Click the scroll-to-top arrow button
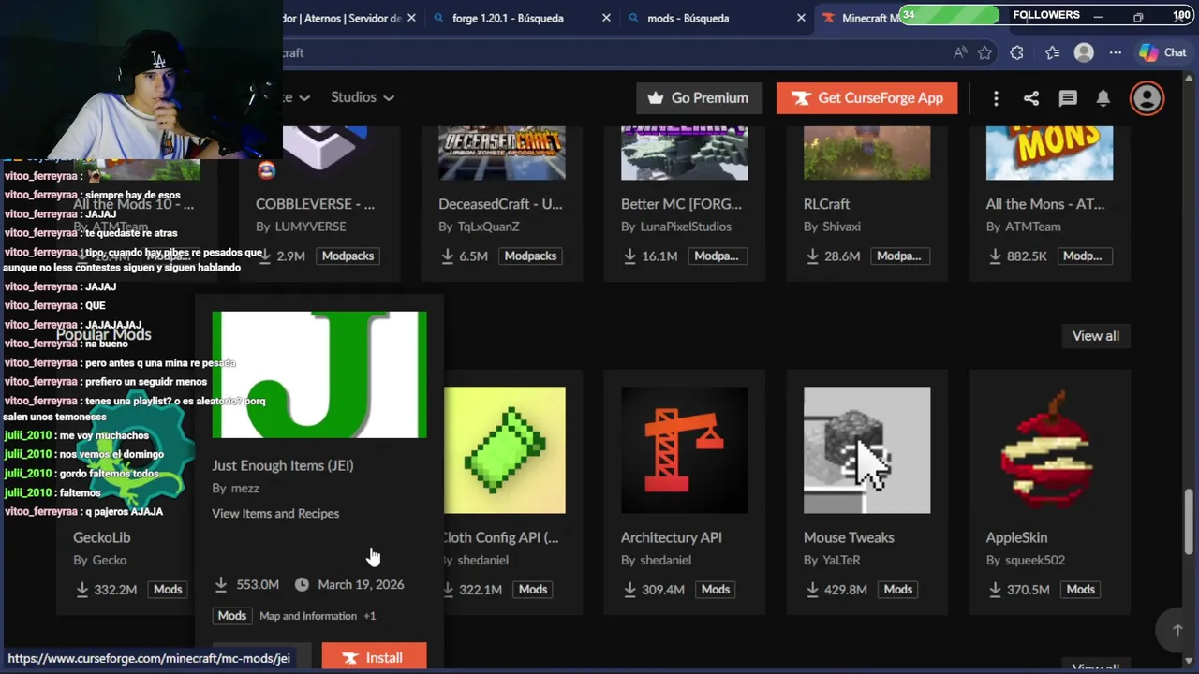The image size is (1199, 674). [1177, 630]
